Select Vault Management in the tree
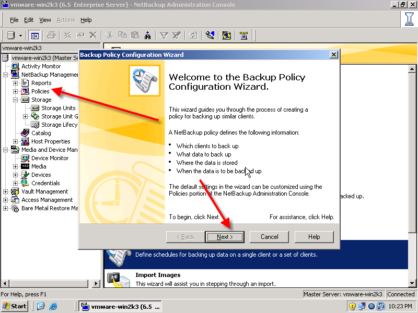 point(45,191)
